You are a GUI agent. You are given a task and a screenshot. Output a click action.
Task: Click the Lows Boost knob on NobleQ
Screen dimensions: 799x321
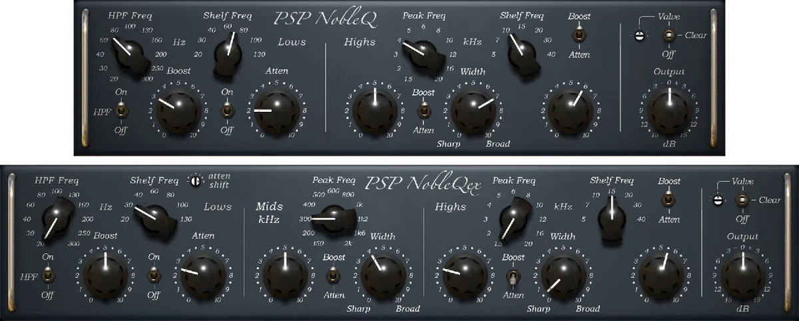177,109
